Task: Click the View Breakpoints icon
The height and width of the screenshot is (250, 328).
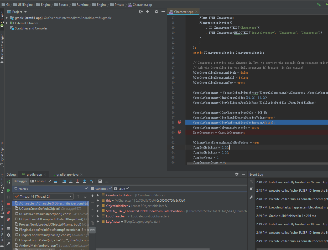Action: [8, 212]
